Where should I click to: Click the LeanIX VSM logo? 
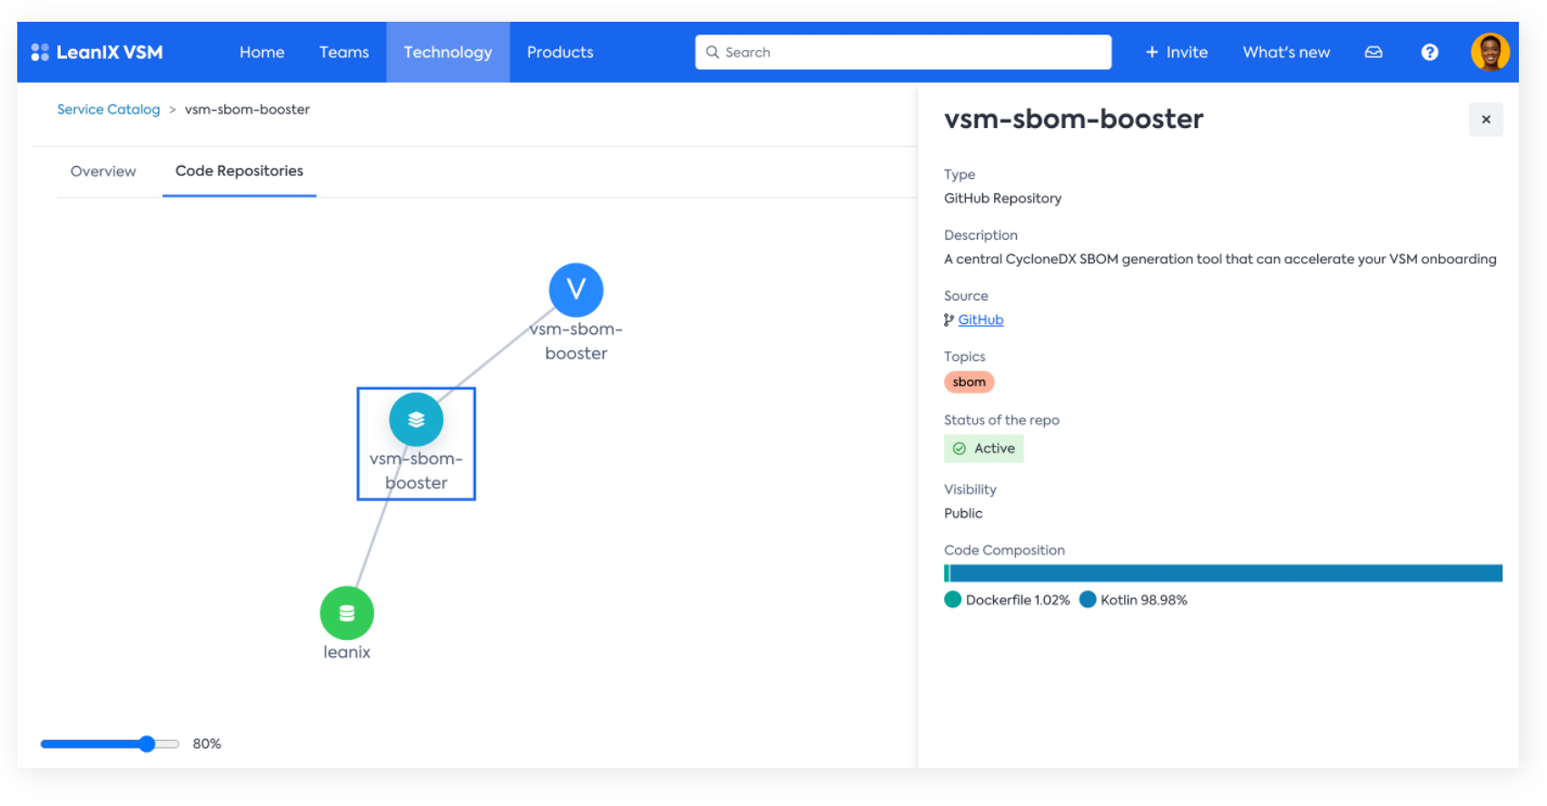97,53
